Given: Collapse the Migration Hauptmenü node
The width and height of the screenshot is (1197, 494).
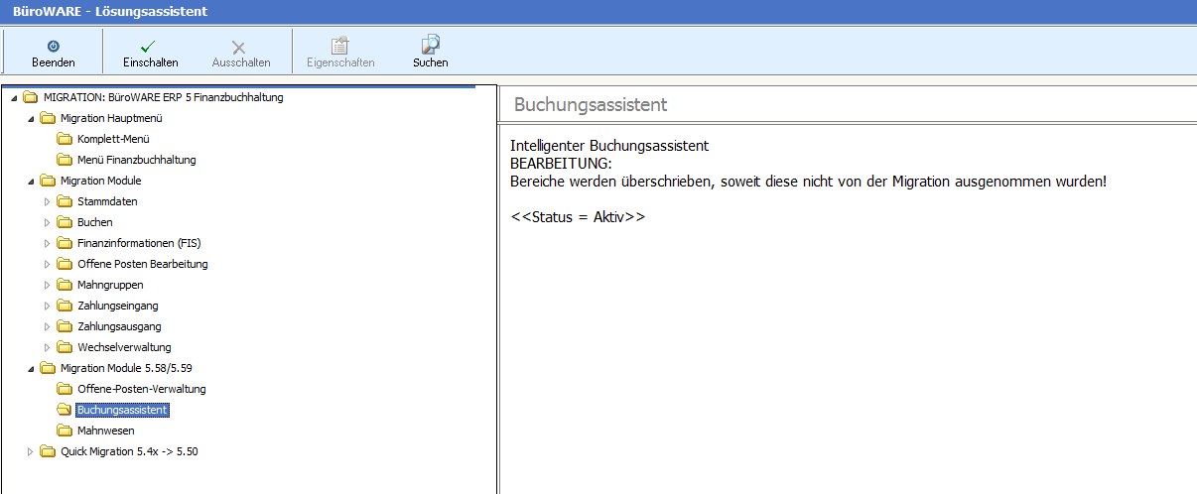Looking at the screenshot, I should pyautogui.click(x=30, y=118).
